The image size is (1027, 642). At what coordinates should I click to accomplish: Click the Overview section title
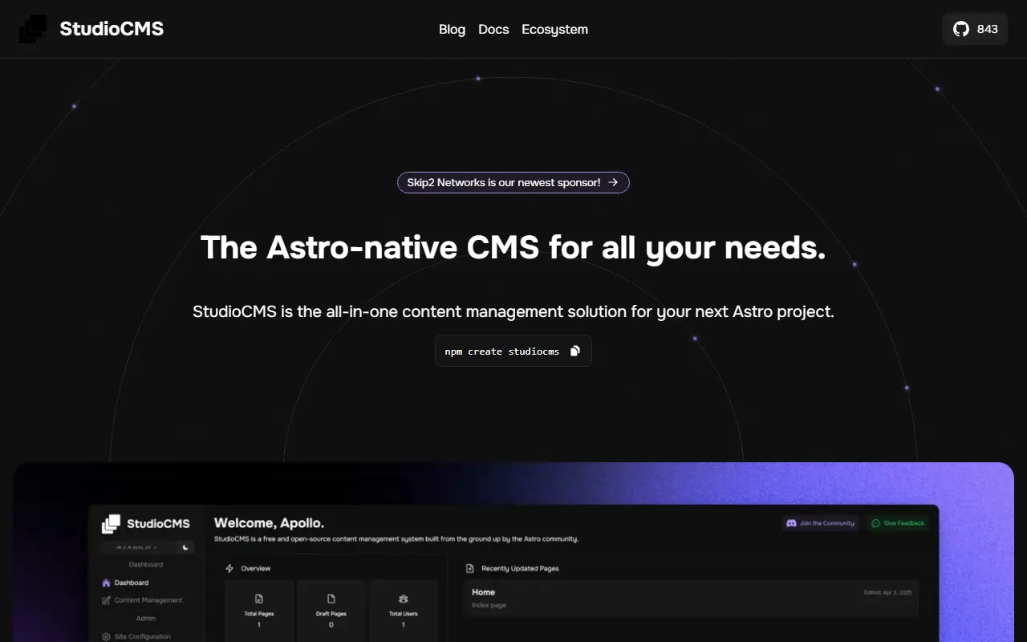(256, 568)
